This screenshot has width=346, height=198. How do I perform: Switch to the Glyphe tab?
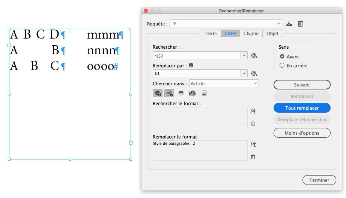[251, 34]
